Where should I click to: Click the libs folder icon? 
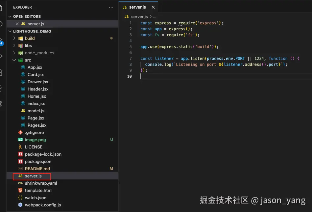click(20, 46)
